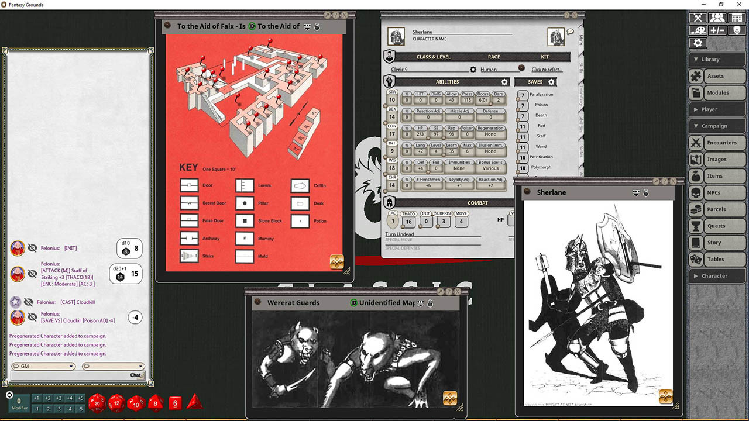The height and width of the screenshot is (421, 749).
Task: Open campaign Options with the gear icon
Action: [698, 43]
